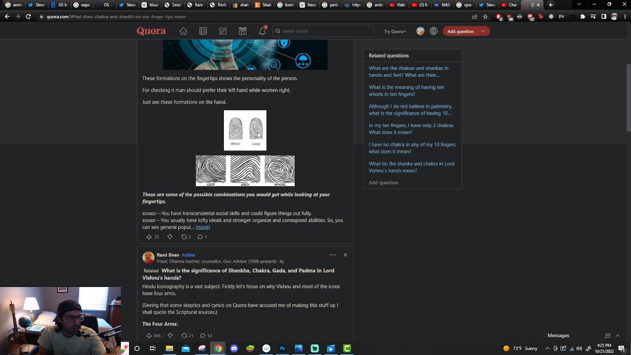
Task: Open a new Chrome tab
Action: (551, 5)
